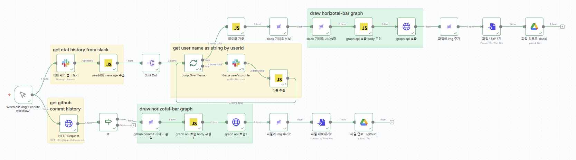The image size is (576, 160).
Task: Open the Loop Over Items node
Action: (x=193, y=63)
